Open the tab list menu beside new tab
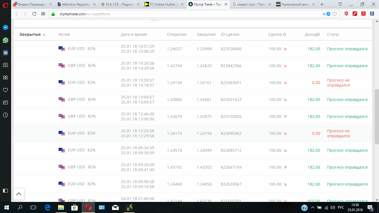This screenshot has width=379, height=213. pyautogui.click(x=340, y=4)
